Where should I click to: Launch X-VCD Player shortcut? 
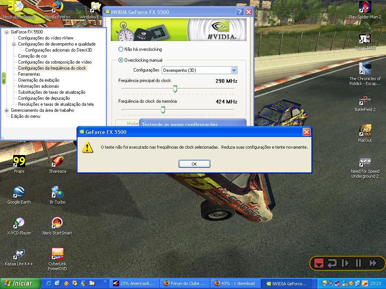[x=19, y=226]
